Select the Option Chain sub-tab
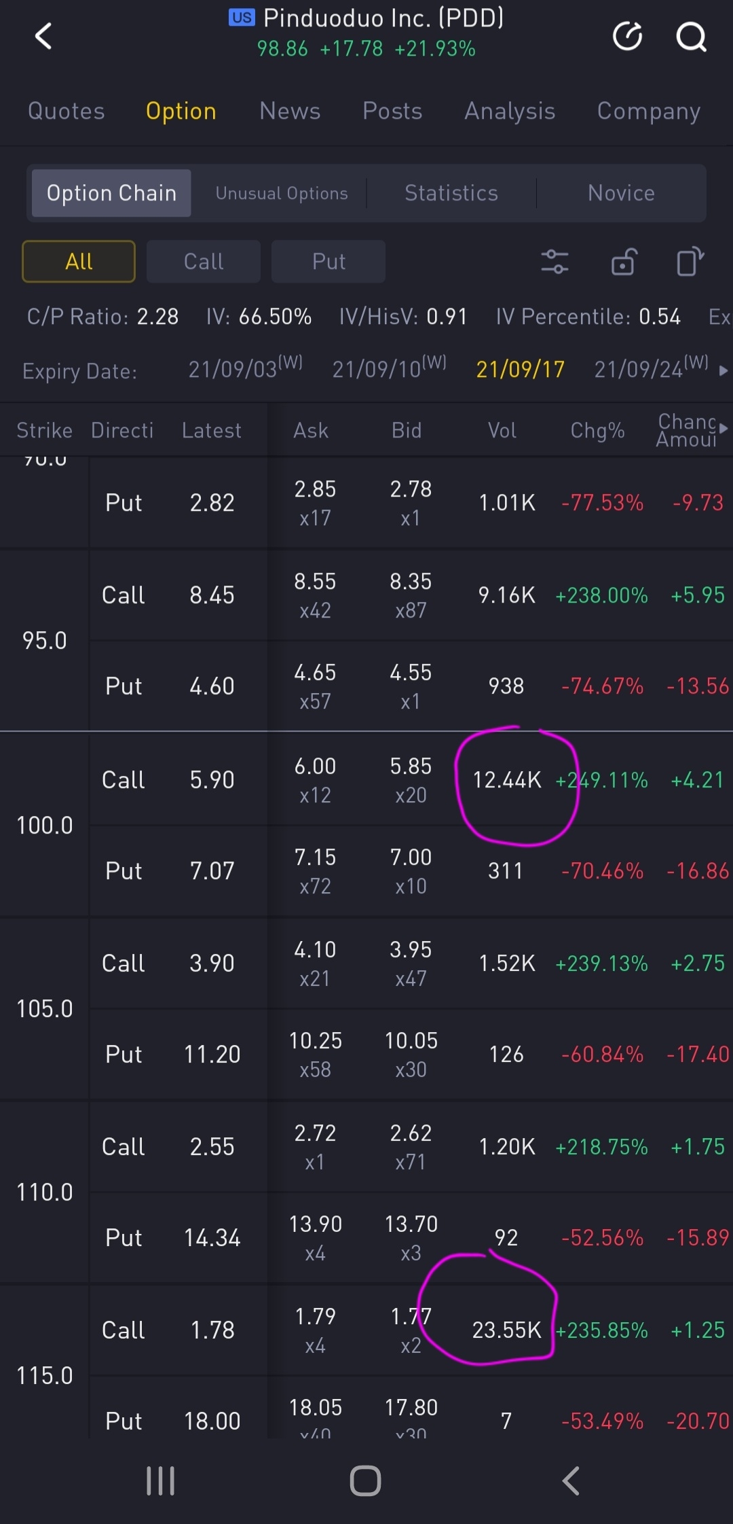Screen dimensions: 733x1524 click(x=111, y=193)
